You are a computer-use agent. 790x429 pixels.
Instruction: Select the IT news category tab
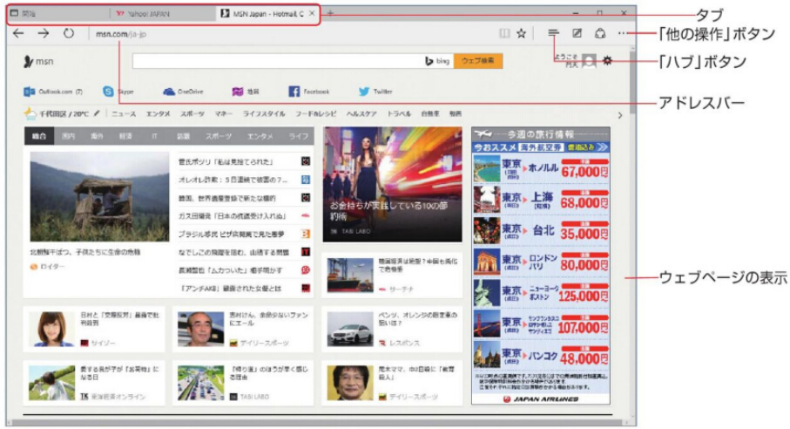point(155,136)
